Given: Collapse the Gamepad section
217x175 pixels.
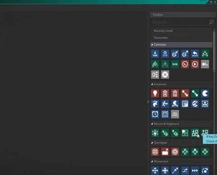Looking at the screenshot, I should pyautogui.click(x=152, y=142).
